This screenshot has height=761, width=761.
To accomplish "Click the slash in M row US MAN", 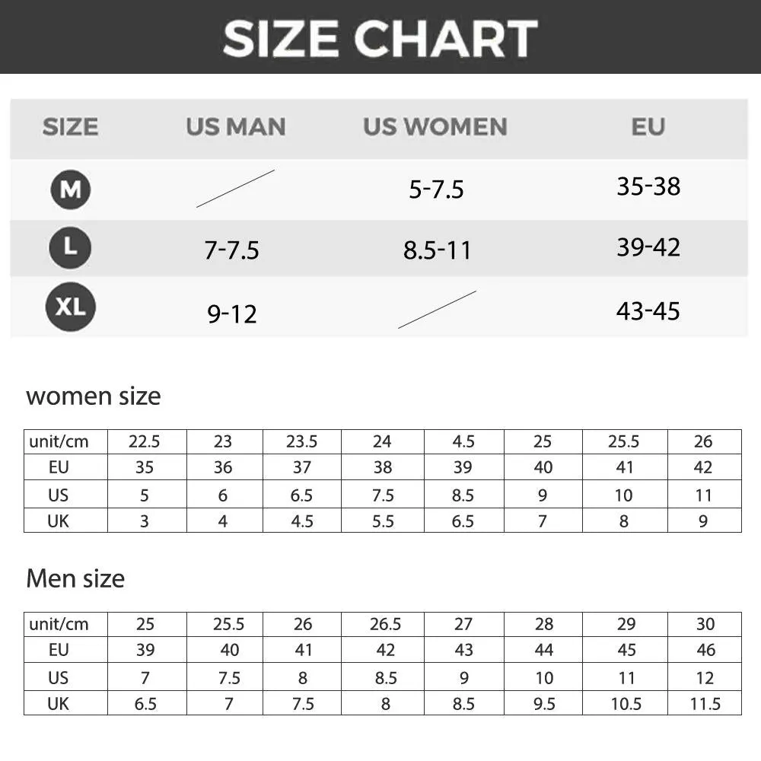I will point(235,189).
